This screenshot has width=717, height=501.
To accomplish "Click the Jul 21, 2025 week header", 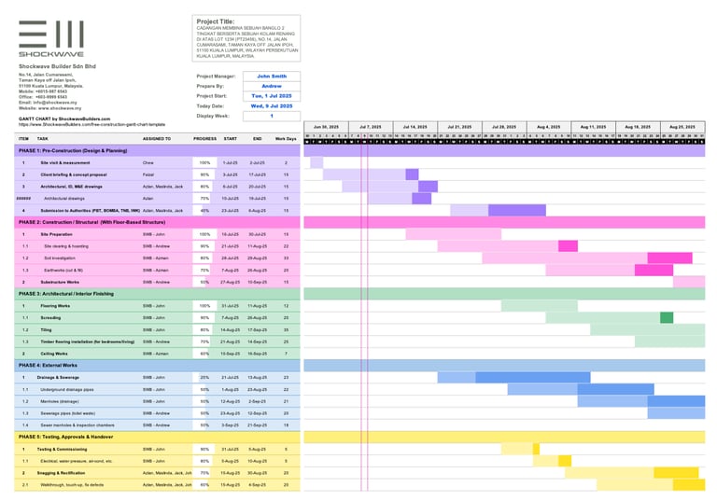I will [459, 127].
